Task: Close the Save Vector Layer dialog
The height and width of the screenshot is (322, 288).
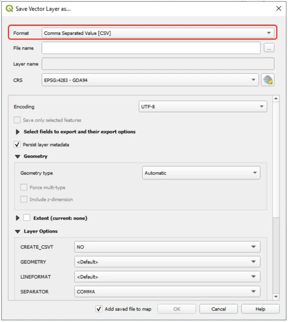Action: pyautogui.click(x=279, y=8)
